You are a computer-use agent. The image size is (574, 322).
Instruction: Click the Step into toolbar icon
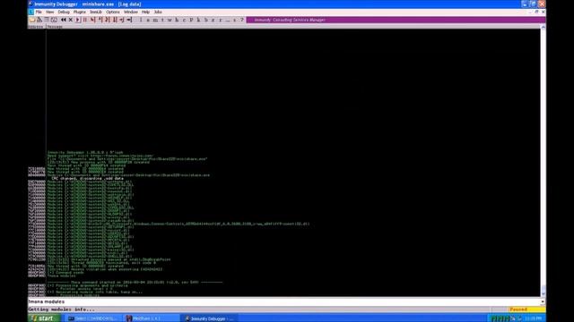[x=92, y=20]
